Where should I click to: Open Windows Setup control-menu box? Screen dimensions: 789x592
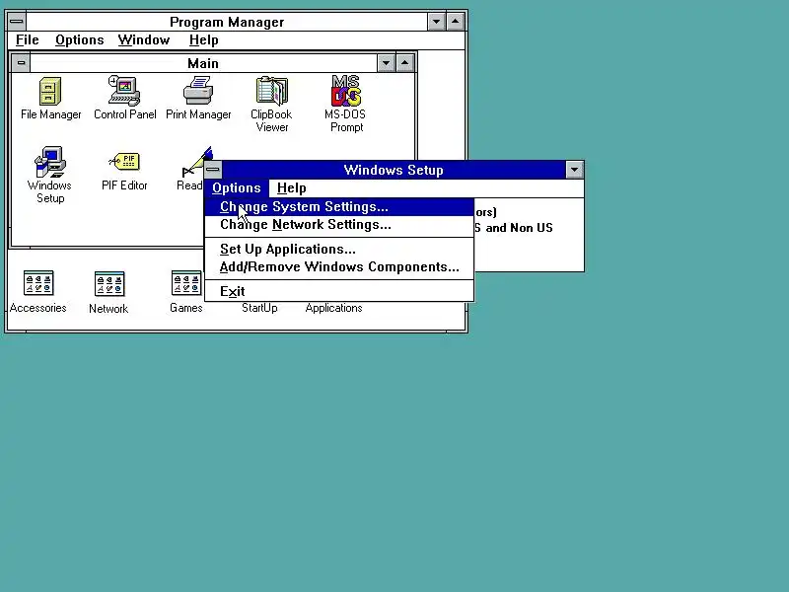(x=213, y=170)
